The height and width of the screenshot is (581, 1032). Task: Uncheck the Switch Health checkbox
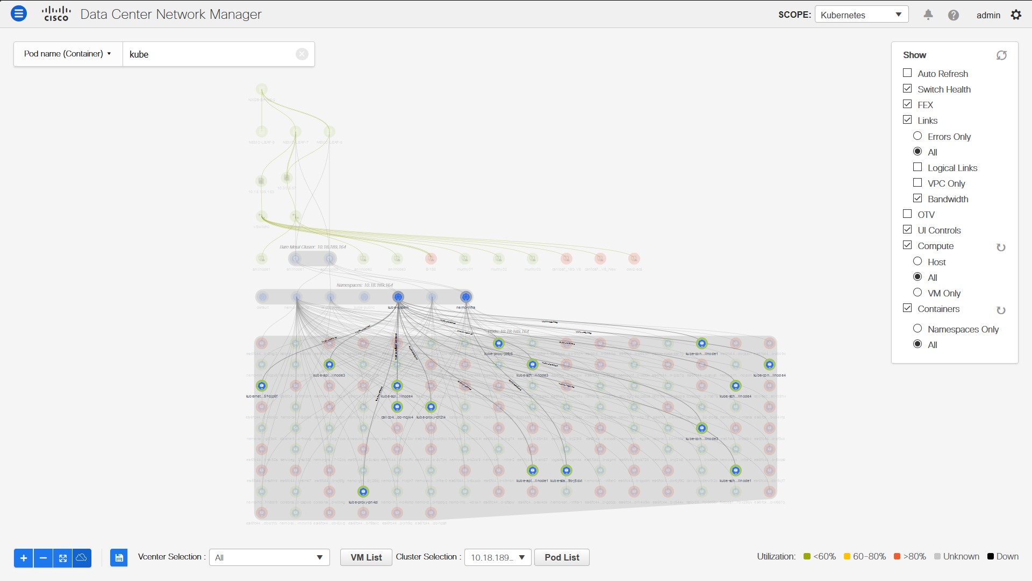coord(907,89)
